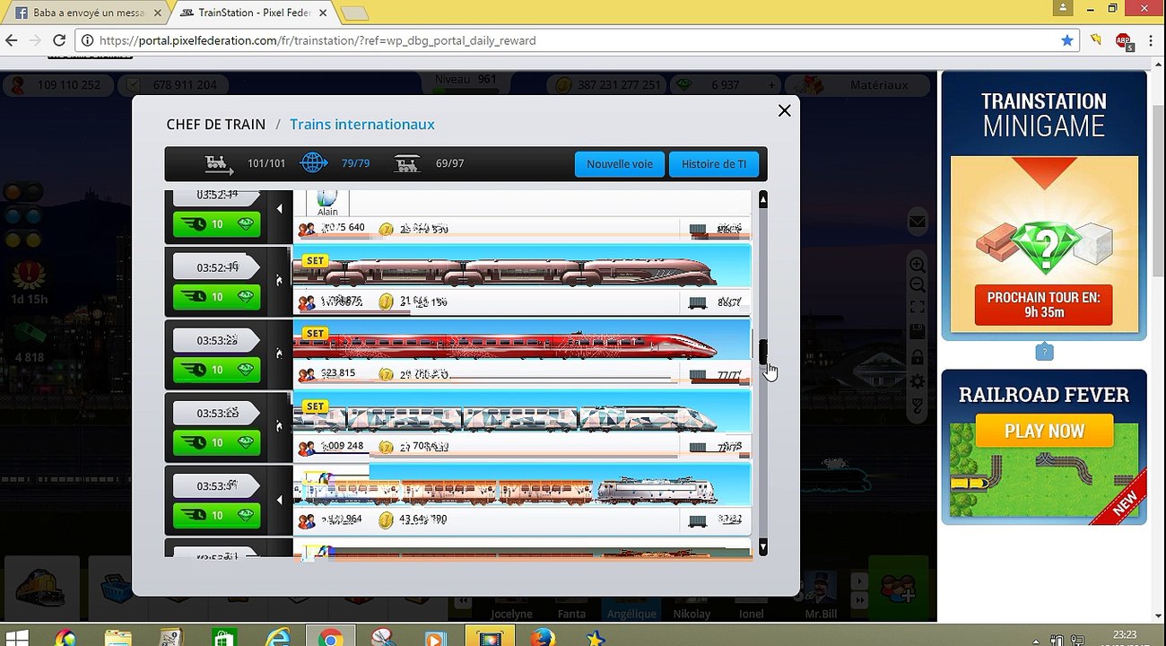1166x646 pixels.
Task: Select the Trains internationaux breadcrumb
Action: (362, 124)
